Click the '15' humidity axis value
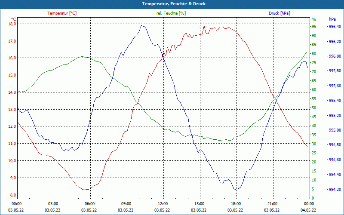The image size is (344, 215). tap(314, 171)
